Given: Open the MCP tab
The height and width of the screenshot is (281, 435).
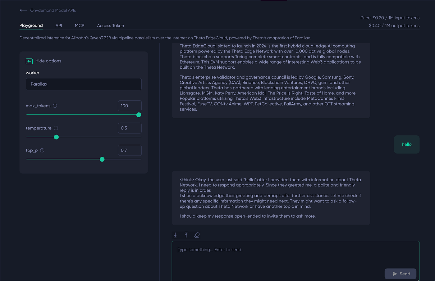Looking at the screenshot, I should click(x=80, y=25).
